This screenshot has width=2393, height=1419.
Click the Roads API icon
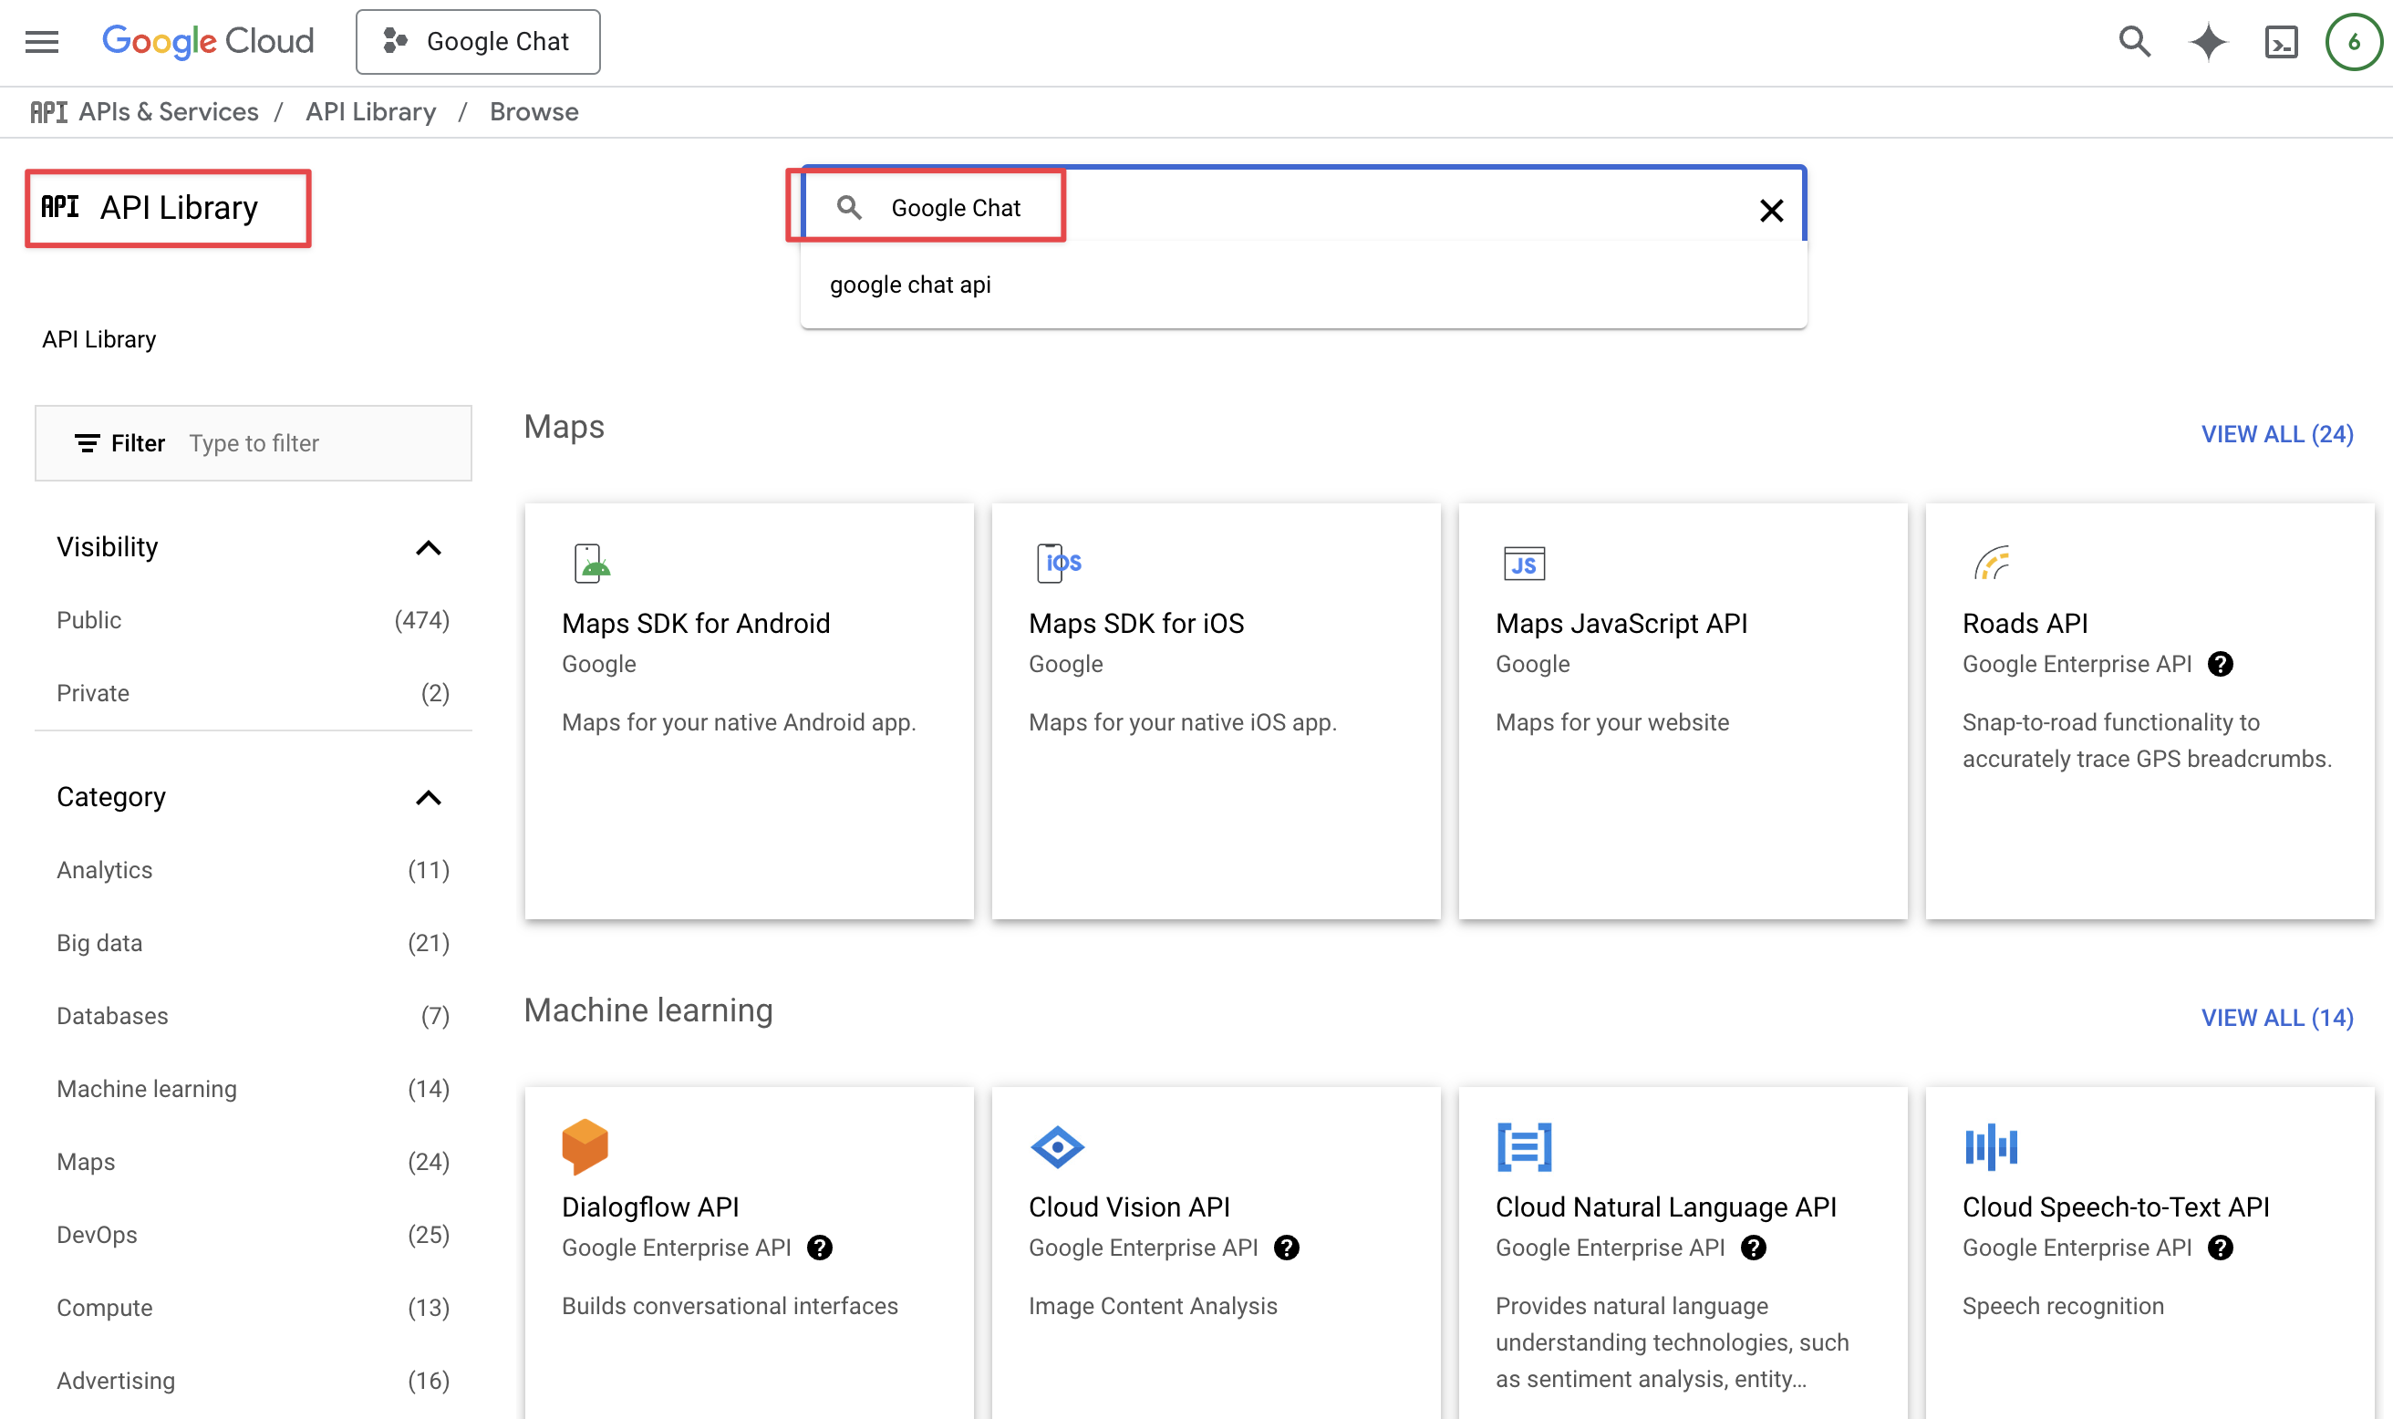[1992, 564]
